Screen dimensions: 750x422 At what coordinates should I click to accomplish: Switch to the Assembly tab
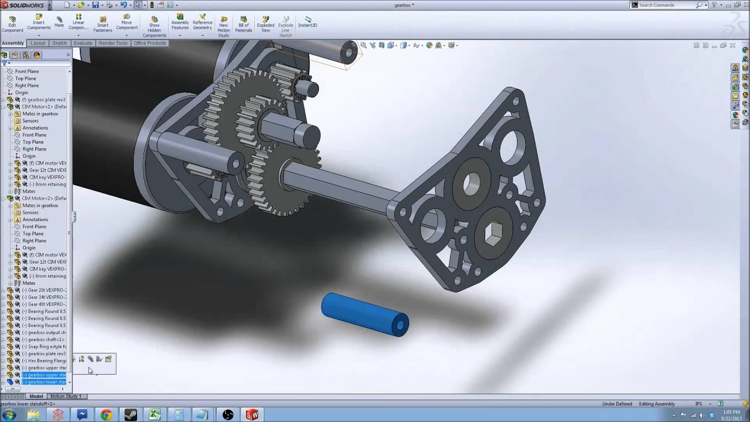click(x=13, y=43)
